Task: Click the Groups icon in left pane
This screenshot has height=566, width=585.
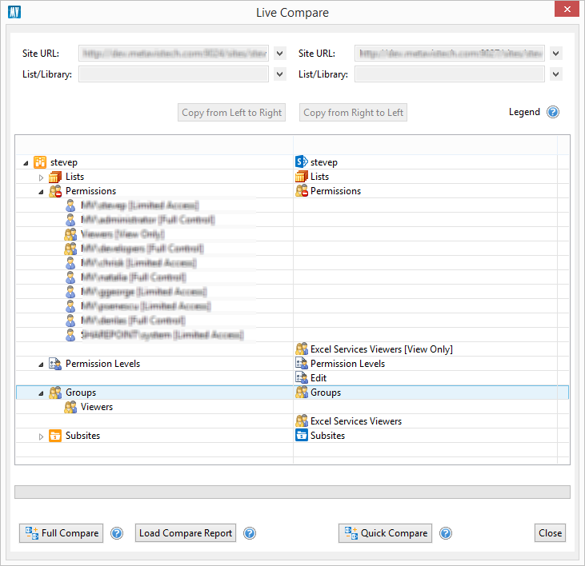Action: 55,393
